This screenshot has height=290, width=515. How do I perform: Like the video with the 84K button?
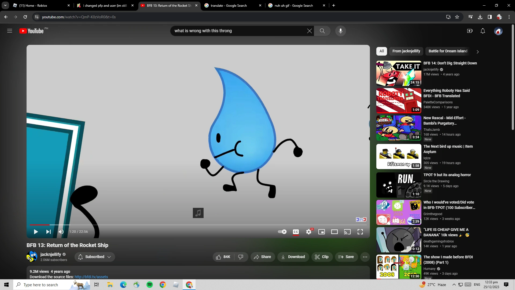coord(223,257)
